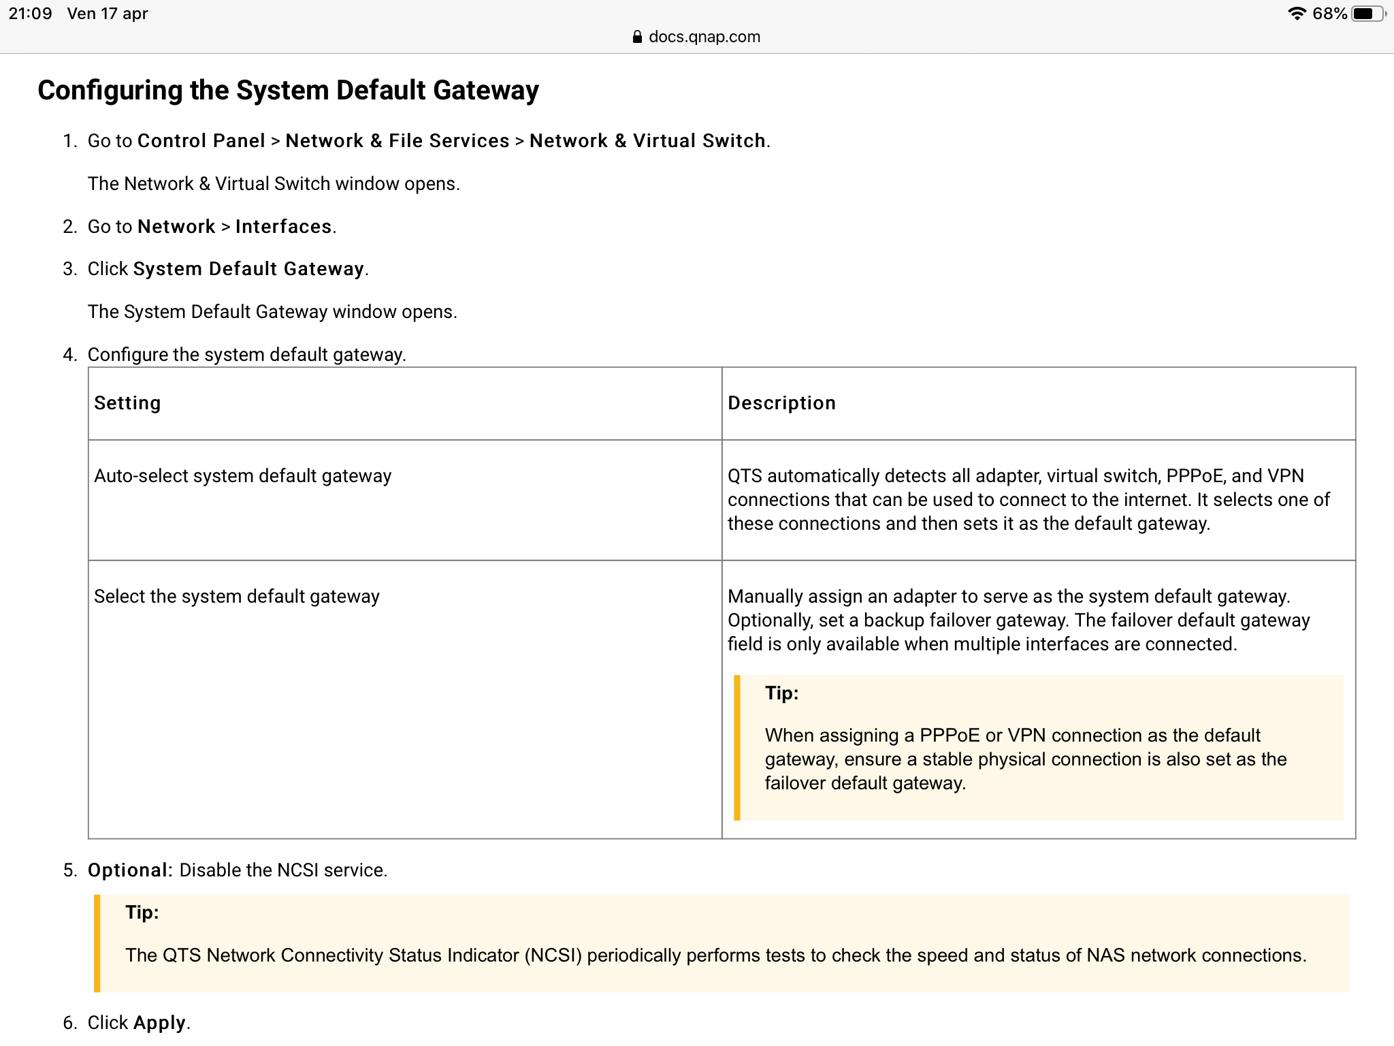The image size is (1394, 1046).
Task: Tap the 21:09 clock in the status bar
Action: [31, 14]
